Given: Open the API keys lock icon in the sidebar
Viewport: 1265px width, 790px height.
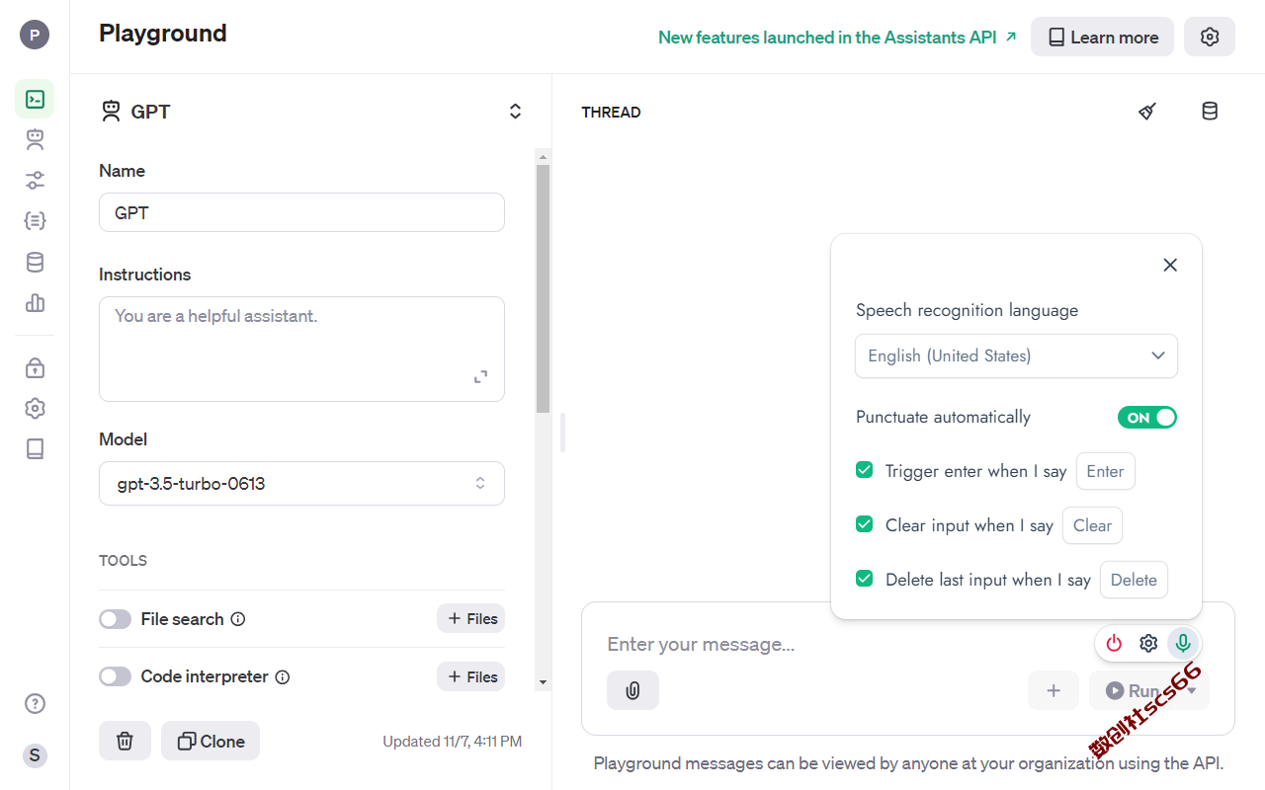Looking at the screenshot, I should pos(35,367).
